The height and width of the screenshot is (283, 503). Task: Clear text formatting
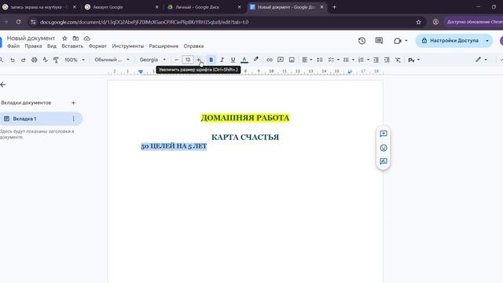(398, 60)
